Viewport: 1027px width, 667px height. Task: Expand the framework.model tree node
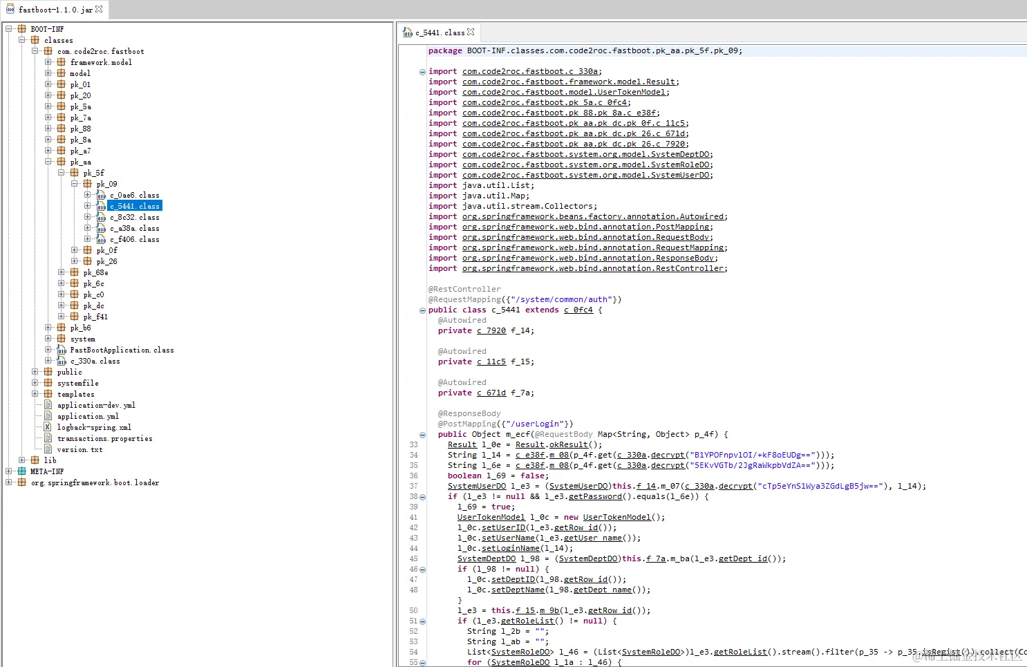click(x=48, y=62)
